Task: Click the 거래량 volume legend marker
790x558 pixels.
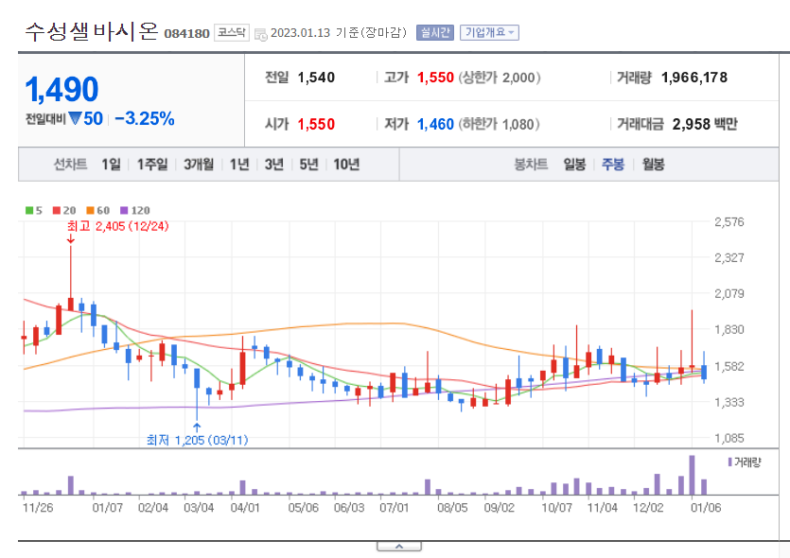Action: [730, 462]
